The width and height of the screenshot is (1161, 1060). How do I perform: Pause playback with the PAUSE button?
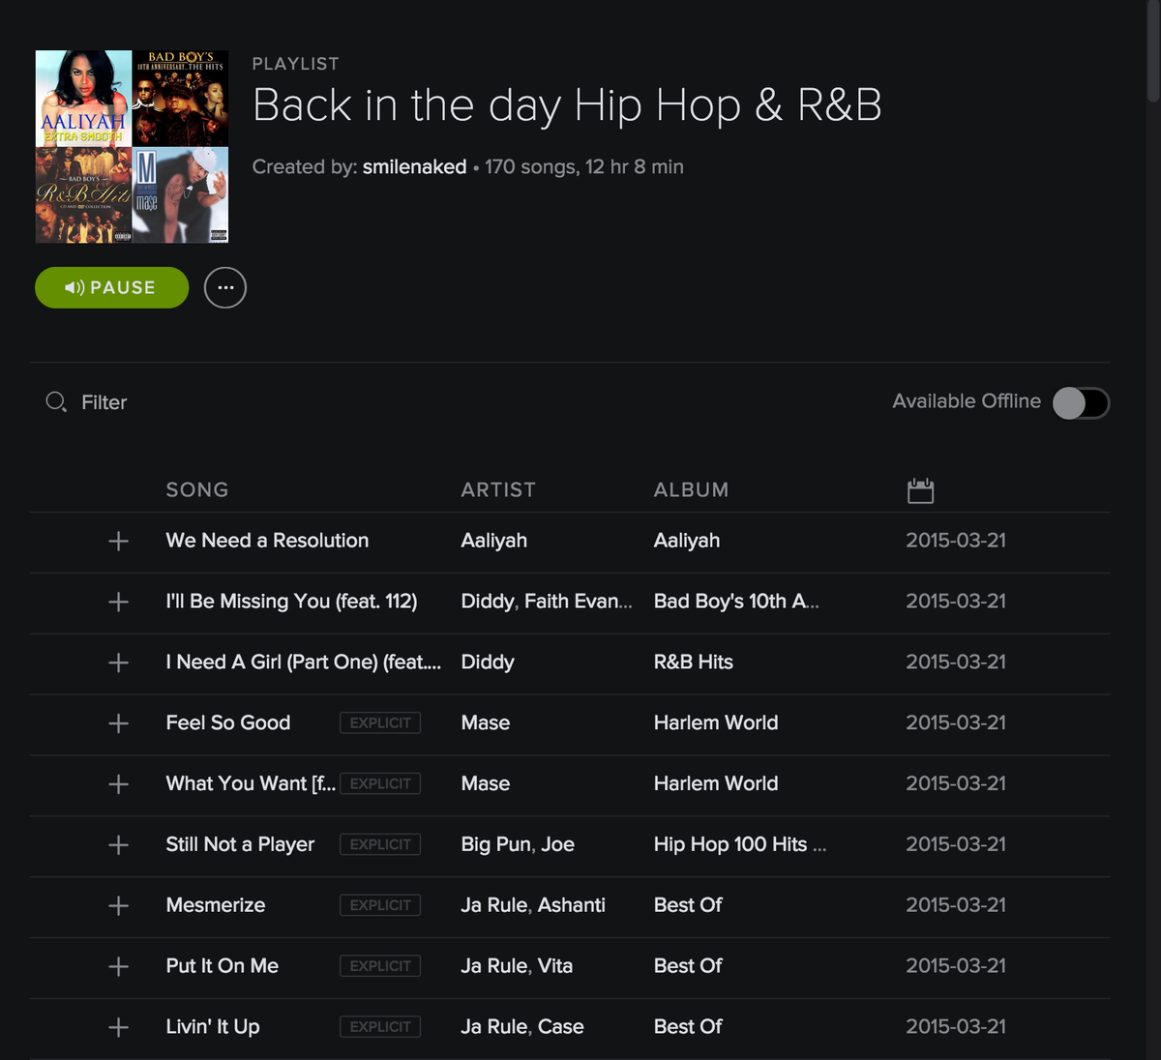[111, 287]
